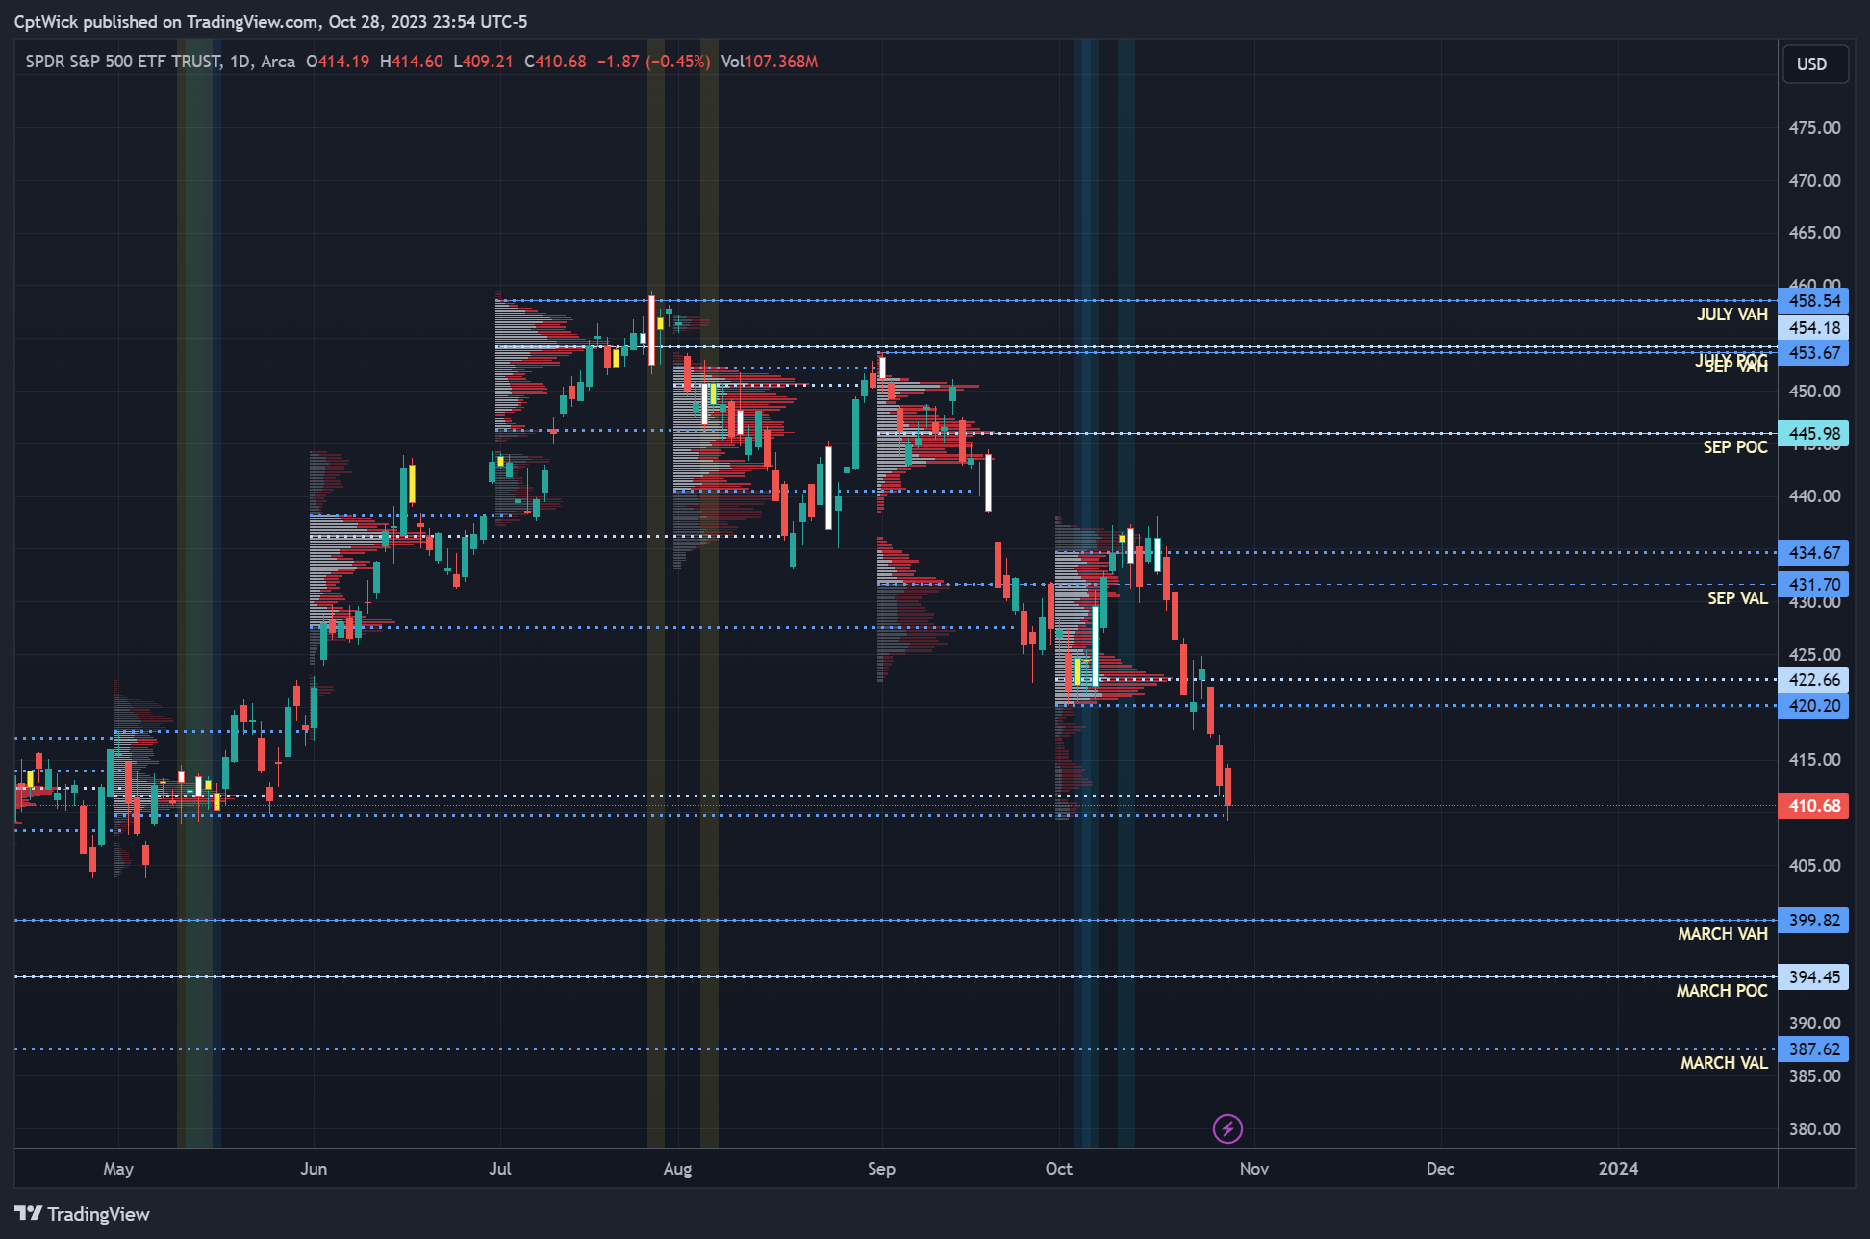Click the red 410.68 current price label

pos(1813,806)
